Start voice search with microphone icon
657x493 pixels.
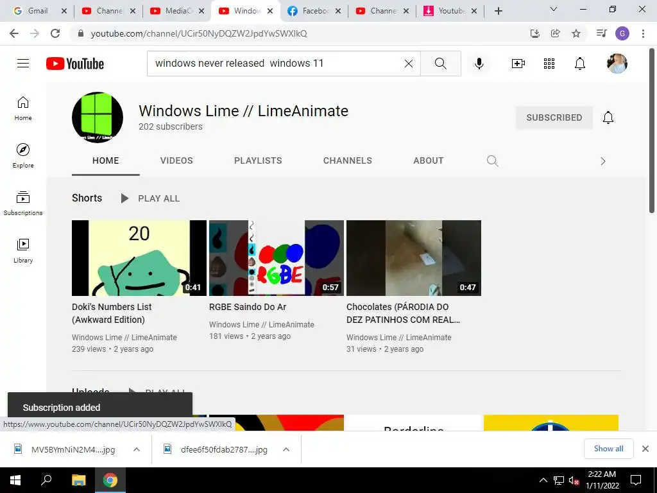pyautogui.click(x=479, y=64)
